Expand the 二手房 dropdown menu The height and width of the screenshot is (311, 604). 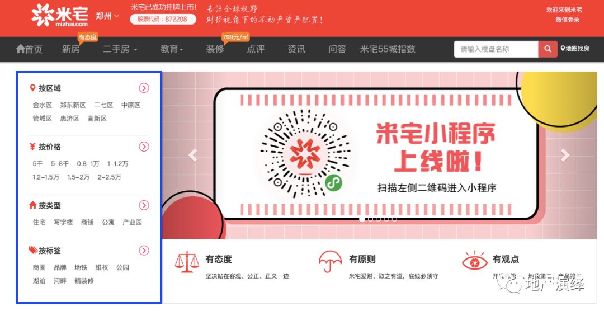(120, 49)
